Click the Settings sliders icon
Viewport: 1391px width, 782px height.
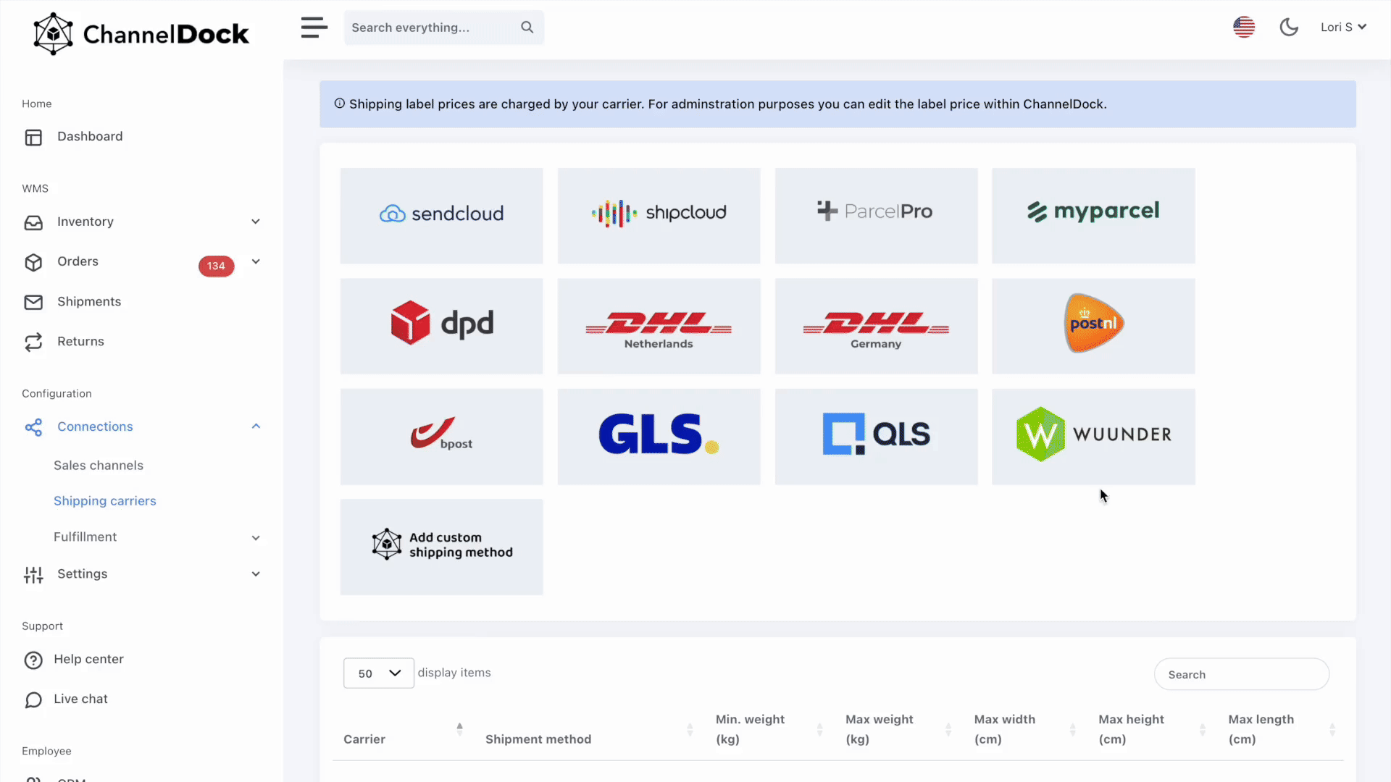click(x=33, y=575)
